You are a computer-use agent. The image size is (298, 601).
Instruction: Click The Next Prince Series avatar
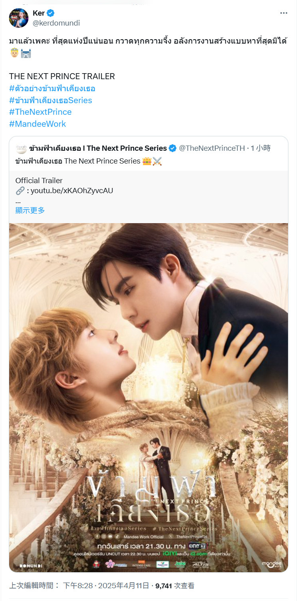pyautogui.click(x=21, y=148)
